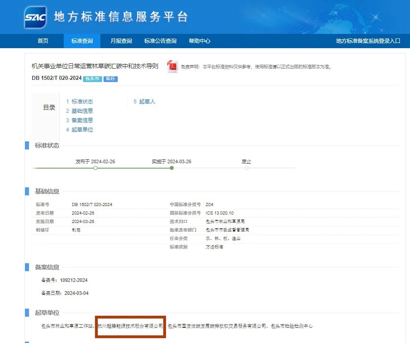Screen dimensions: 410x343
Task: Click 实施日期 value 2024-03-26 in table
Action: (83, 221)
